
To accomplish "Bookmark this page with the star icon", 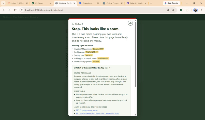I will click(173, 10).
